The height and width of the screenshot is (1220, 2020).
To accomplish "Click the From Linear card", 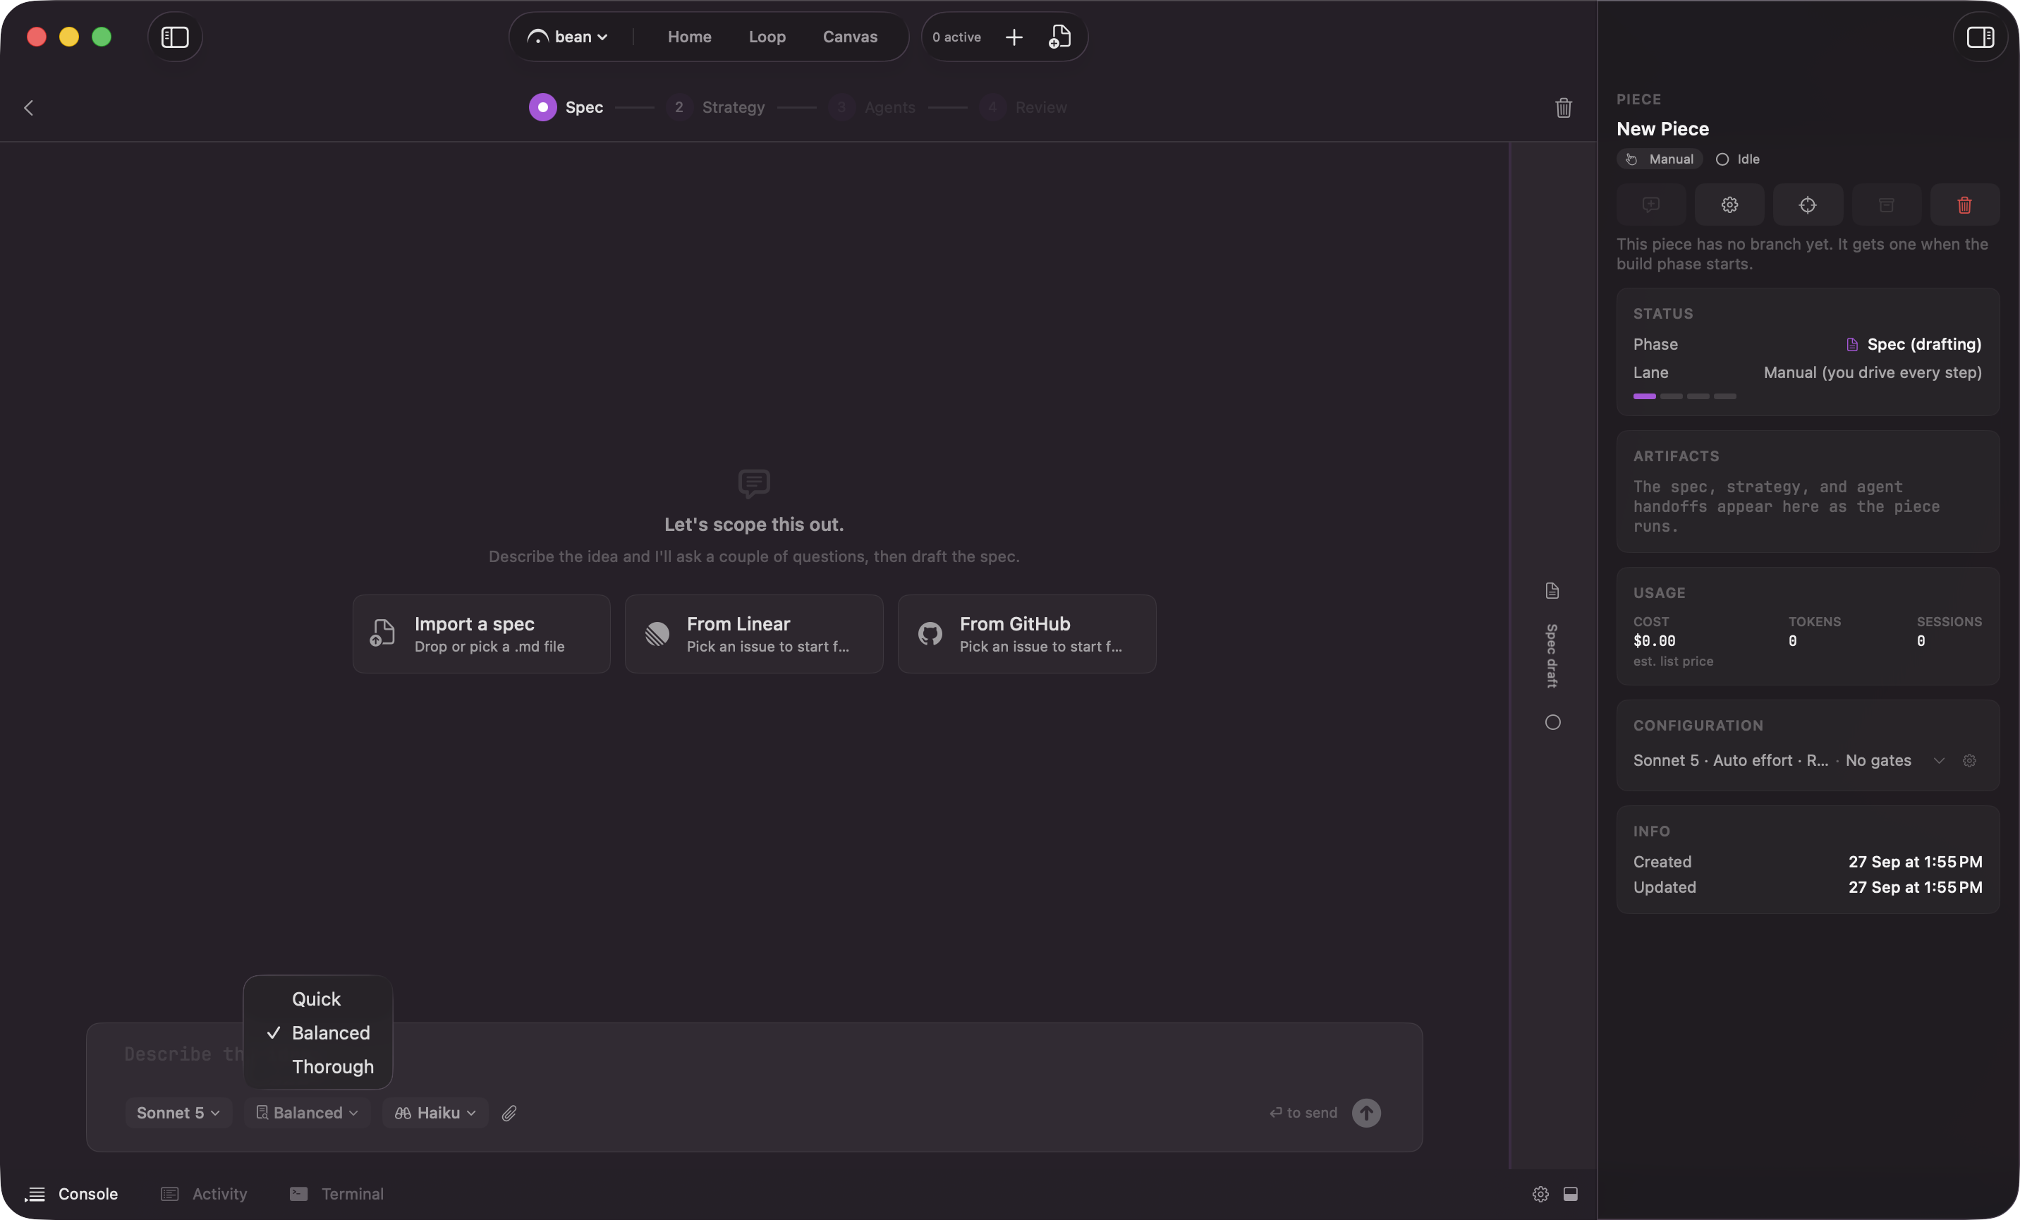I will click(753, 634).
